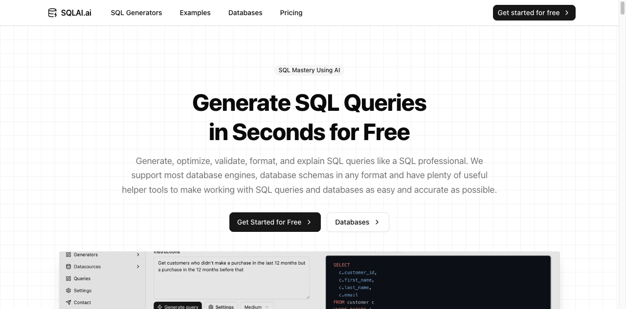Screen dimensions: 626x309
Task: Click 'c.last_name,' in code panel
Action: (x=355, y=288)
